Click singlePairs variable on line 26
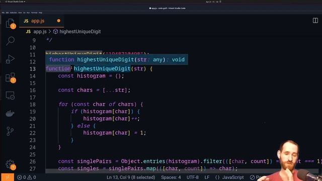The height and width of the screenshot is (181, 322). (x=94, y=161)
